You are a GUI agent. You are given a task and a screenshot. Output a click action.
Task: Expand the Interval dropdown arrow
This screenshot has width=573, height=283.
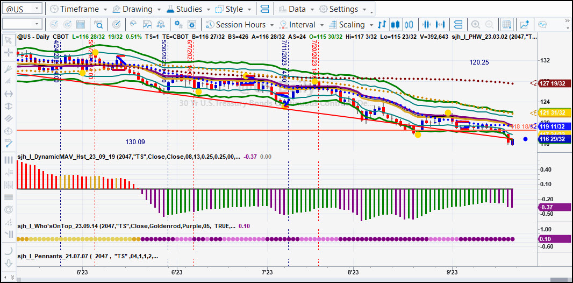pos(321,25)
